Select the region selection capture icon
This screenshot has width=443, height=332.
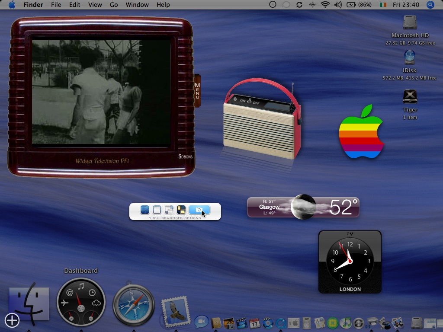point(169,210)
